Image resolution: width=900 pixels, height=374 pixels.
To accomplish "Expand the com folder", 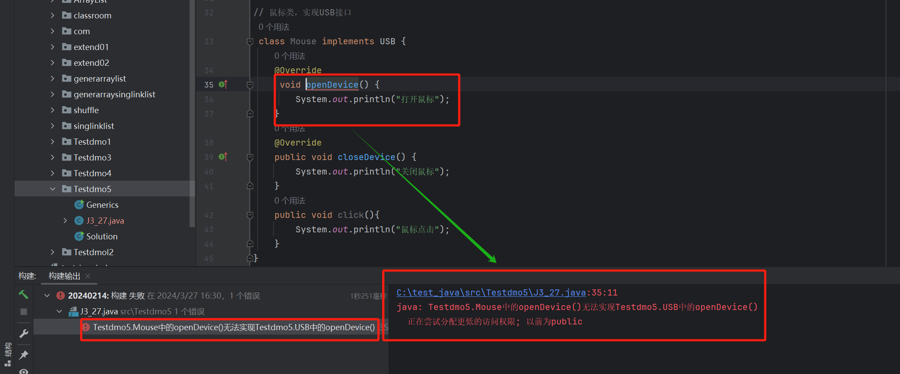I will coord(53,31).
